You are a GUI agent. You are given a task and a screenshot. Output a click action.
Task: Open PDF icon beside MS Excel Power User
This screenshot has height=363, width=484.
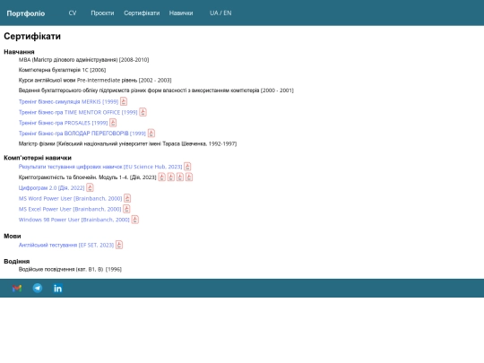pos(126,209)
